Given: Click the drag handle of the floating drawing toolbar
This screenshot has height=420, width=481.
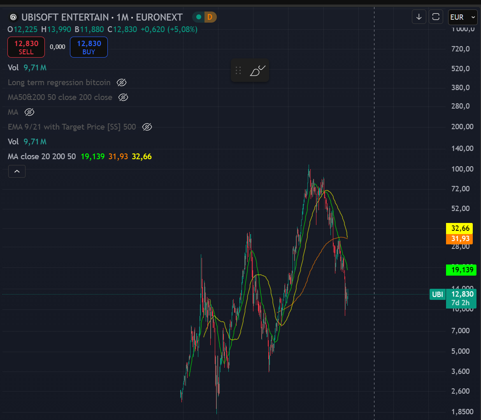Looking at the screenshot, I should point(238,71).
